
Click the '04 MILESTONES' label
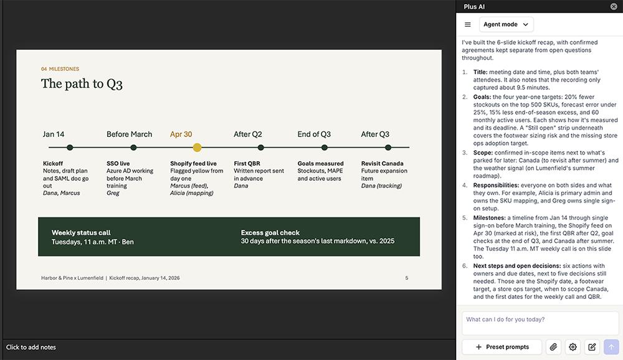pyautogui.click(x=60, y=69)
